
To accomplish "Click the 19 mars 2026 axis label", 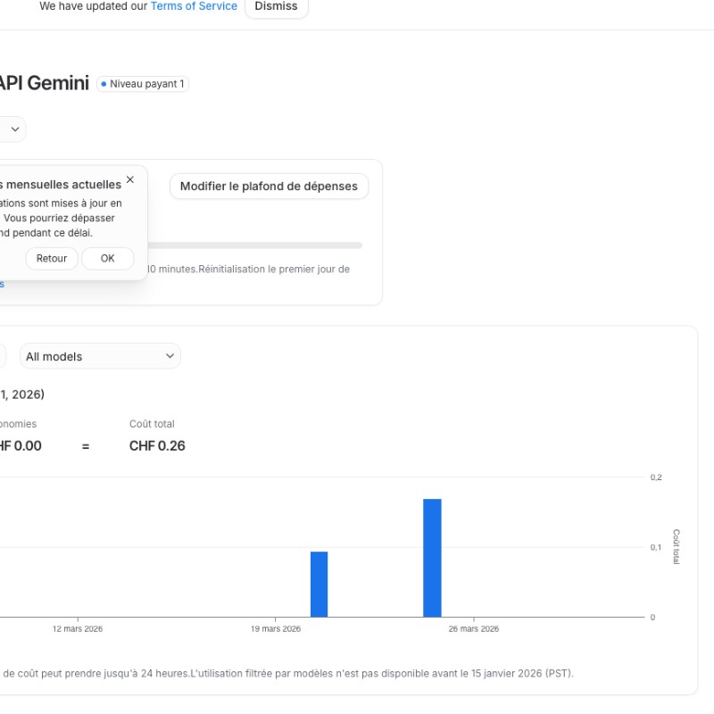I will 276,629.
